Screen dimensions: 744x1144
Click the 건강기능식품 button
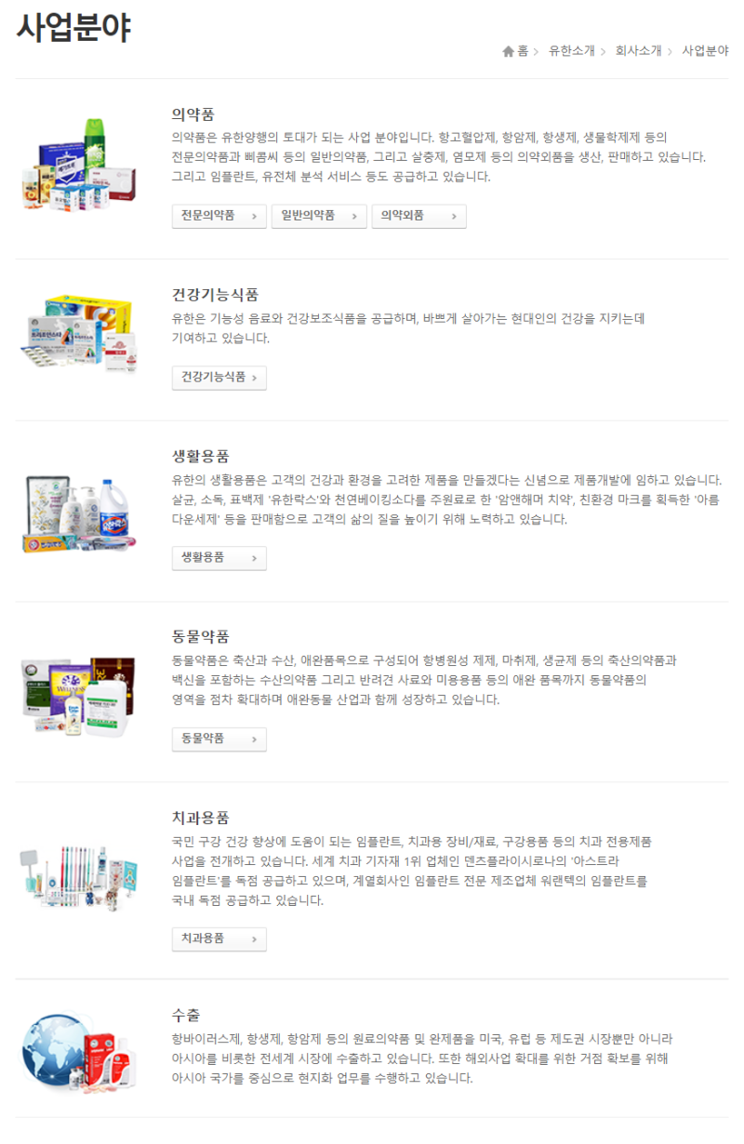219,378
